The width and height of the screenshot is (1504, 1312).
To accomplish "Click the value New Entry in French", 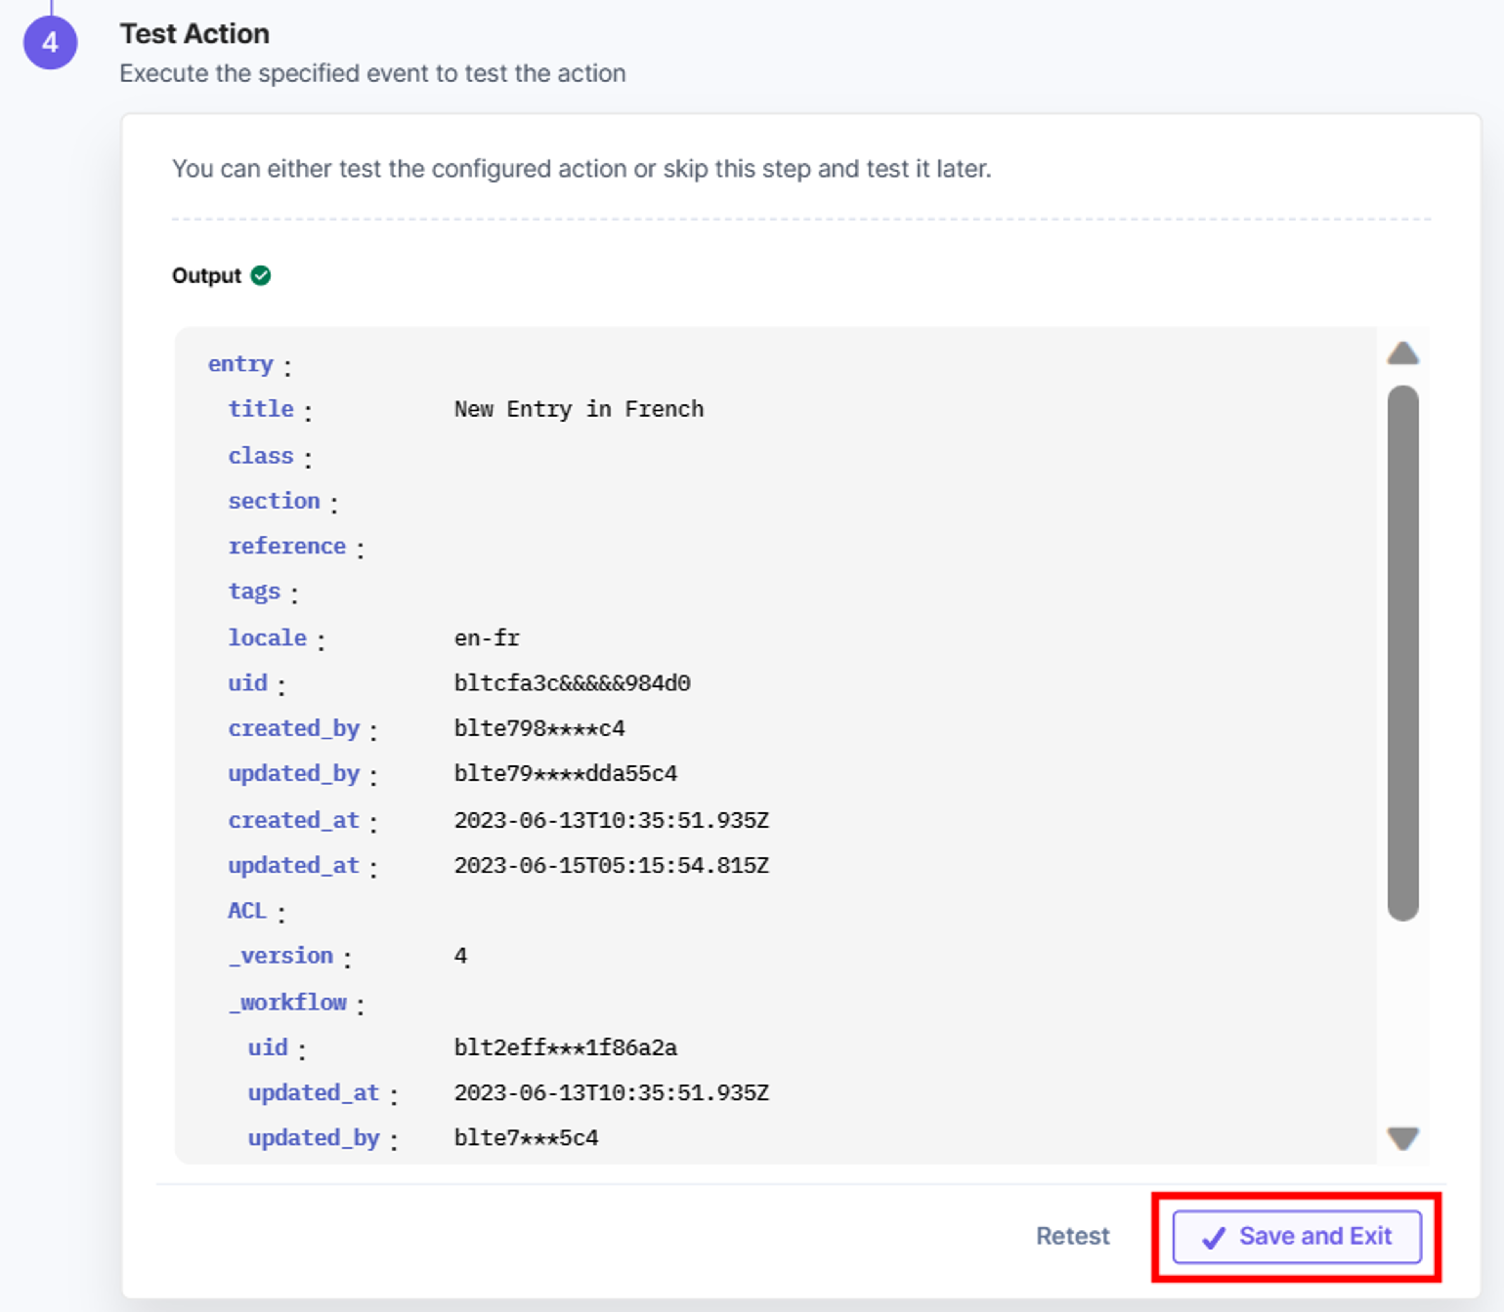I will (x=578, y=409).
